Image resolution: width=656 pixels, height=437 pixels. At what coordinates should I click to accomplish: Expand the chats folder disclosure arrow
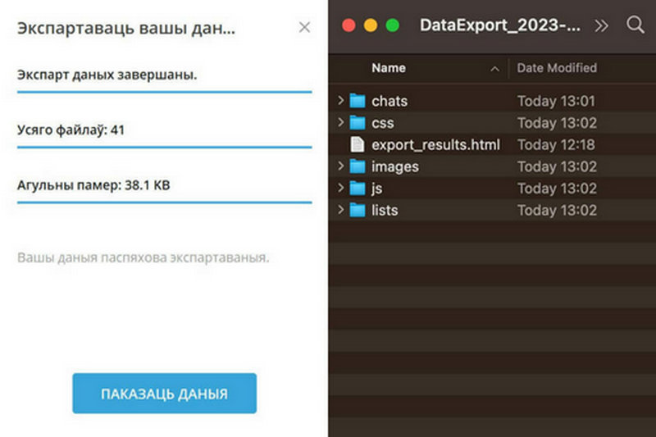point(341,102)
